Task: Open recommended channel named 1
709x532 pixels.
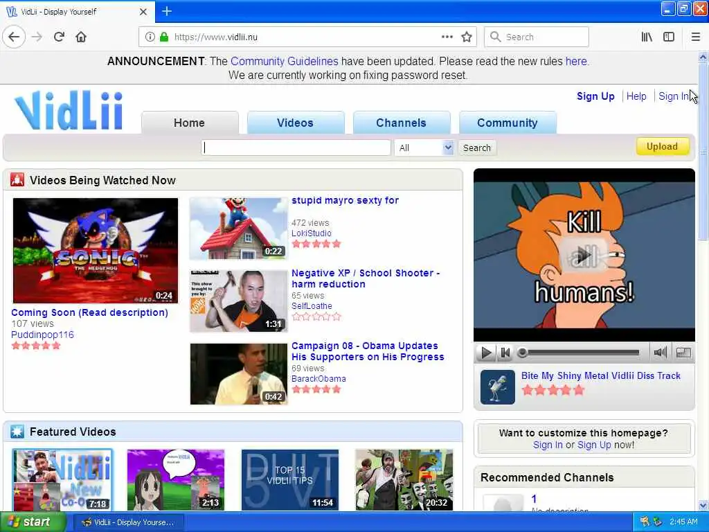Action: point(534,499)
